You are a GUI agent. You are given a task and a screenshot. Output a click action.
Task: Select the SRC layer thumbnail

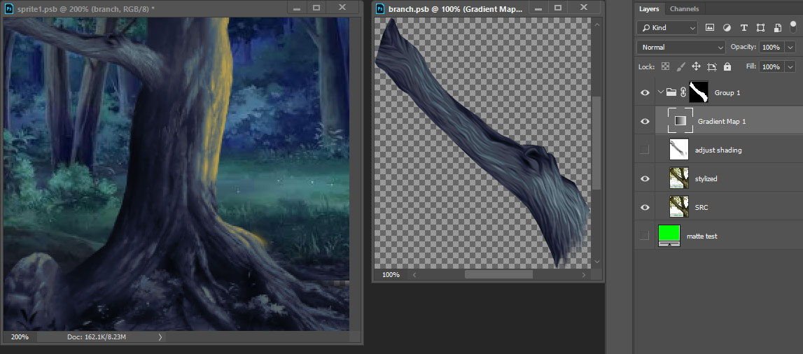point(679,207)
